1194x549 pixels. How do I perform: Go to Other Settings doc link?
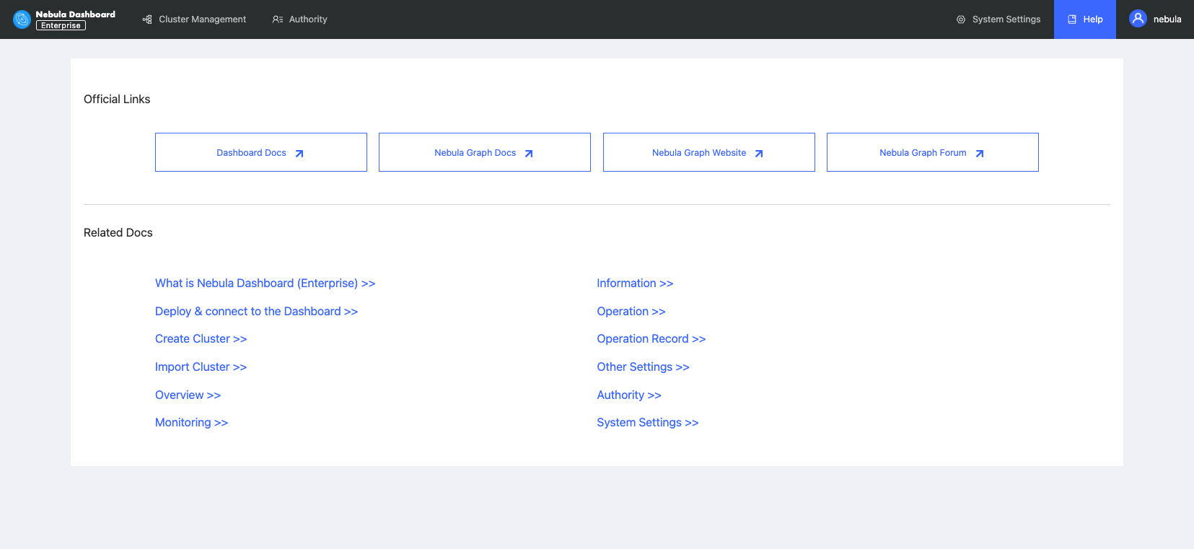pyautogui.click(x=643, y=367)
